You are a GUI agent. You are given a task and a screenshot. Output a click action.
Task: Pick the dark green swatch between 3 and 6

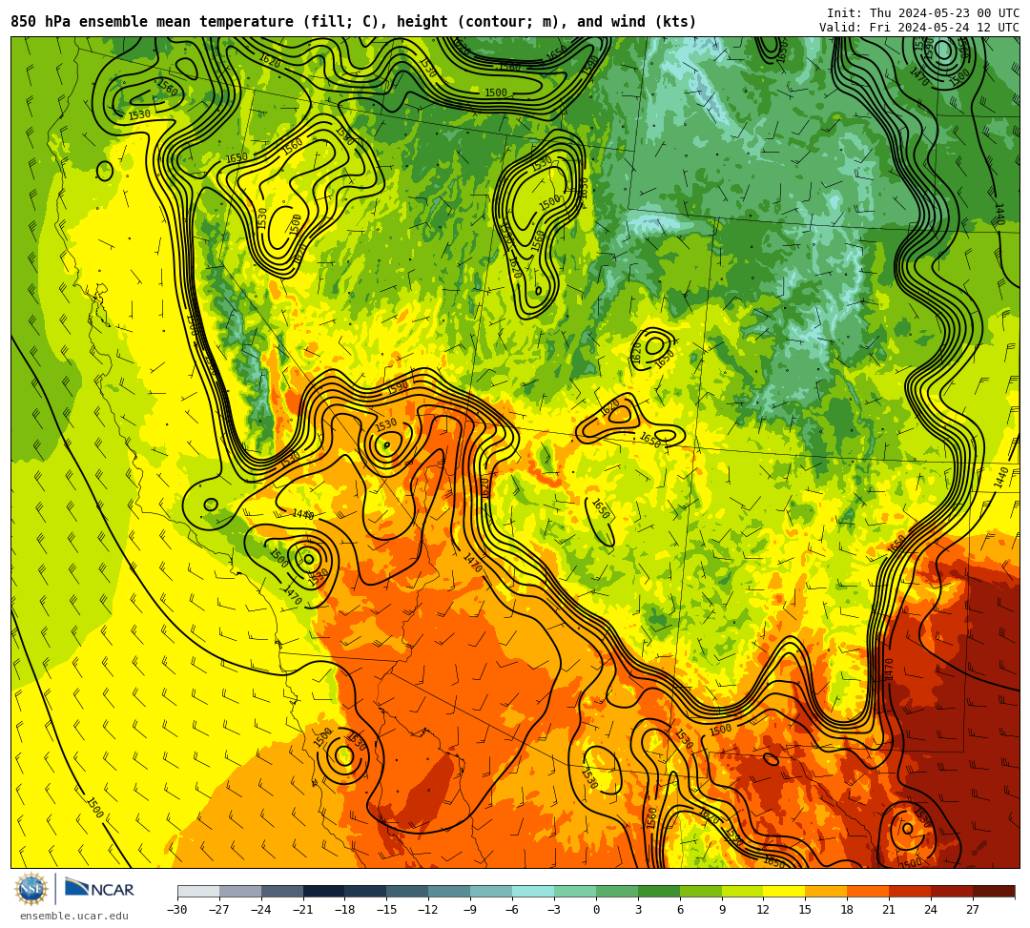[659, 891]
